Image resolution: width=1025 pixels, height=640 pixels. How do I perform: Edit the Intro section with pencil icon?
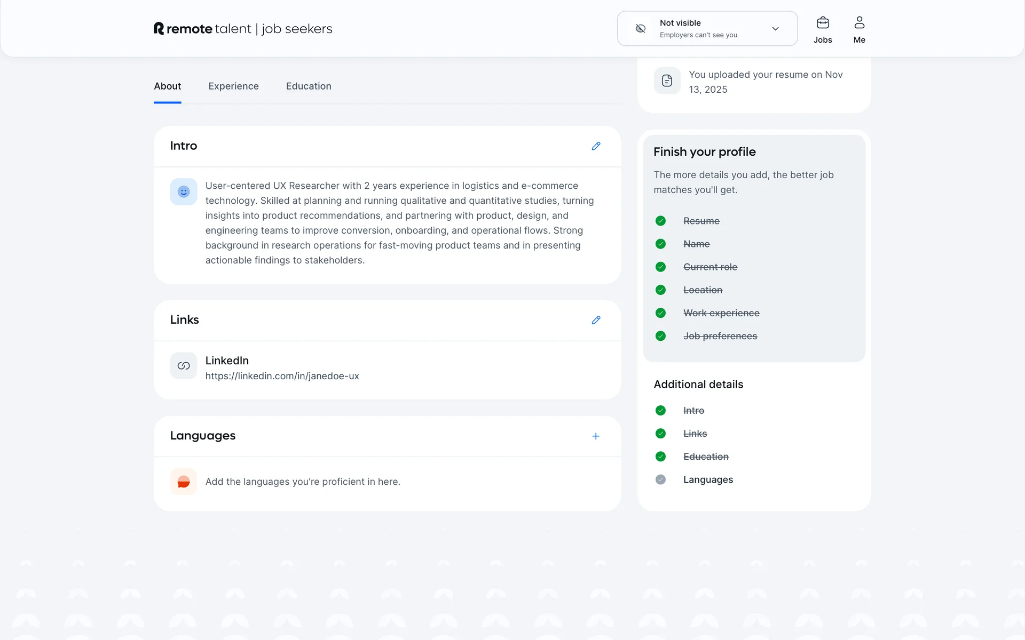tap(596, 146)
